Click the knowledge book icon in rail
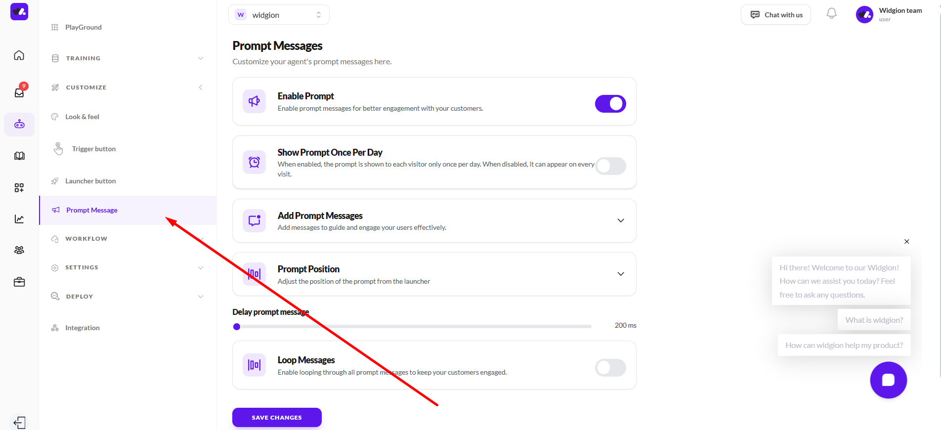Screen dimensions: 941x430 click(19, 156)
